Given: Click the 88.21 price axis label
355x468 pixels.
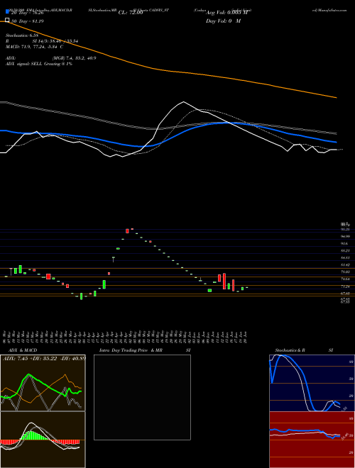Looking at the screenshot, I should pyautogui.click(x=346, y=251).
